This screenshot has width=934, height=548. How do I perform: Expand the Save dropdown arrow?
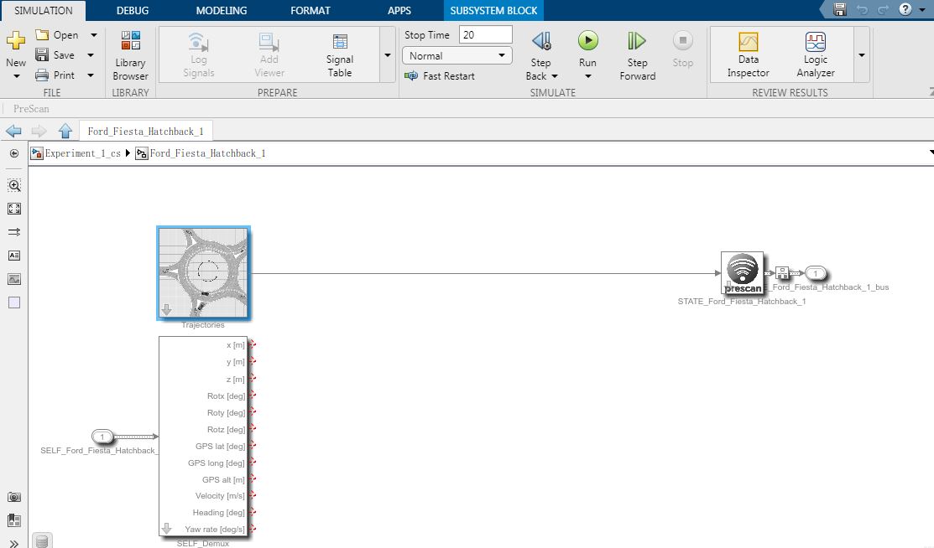click(x=91, y=55)
